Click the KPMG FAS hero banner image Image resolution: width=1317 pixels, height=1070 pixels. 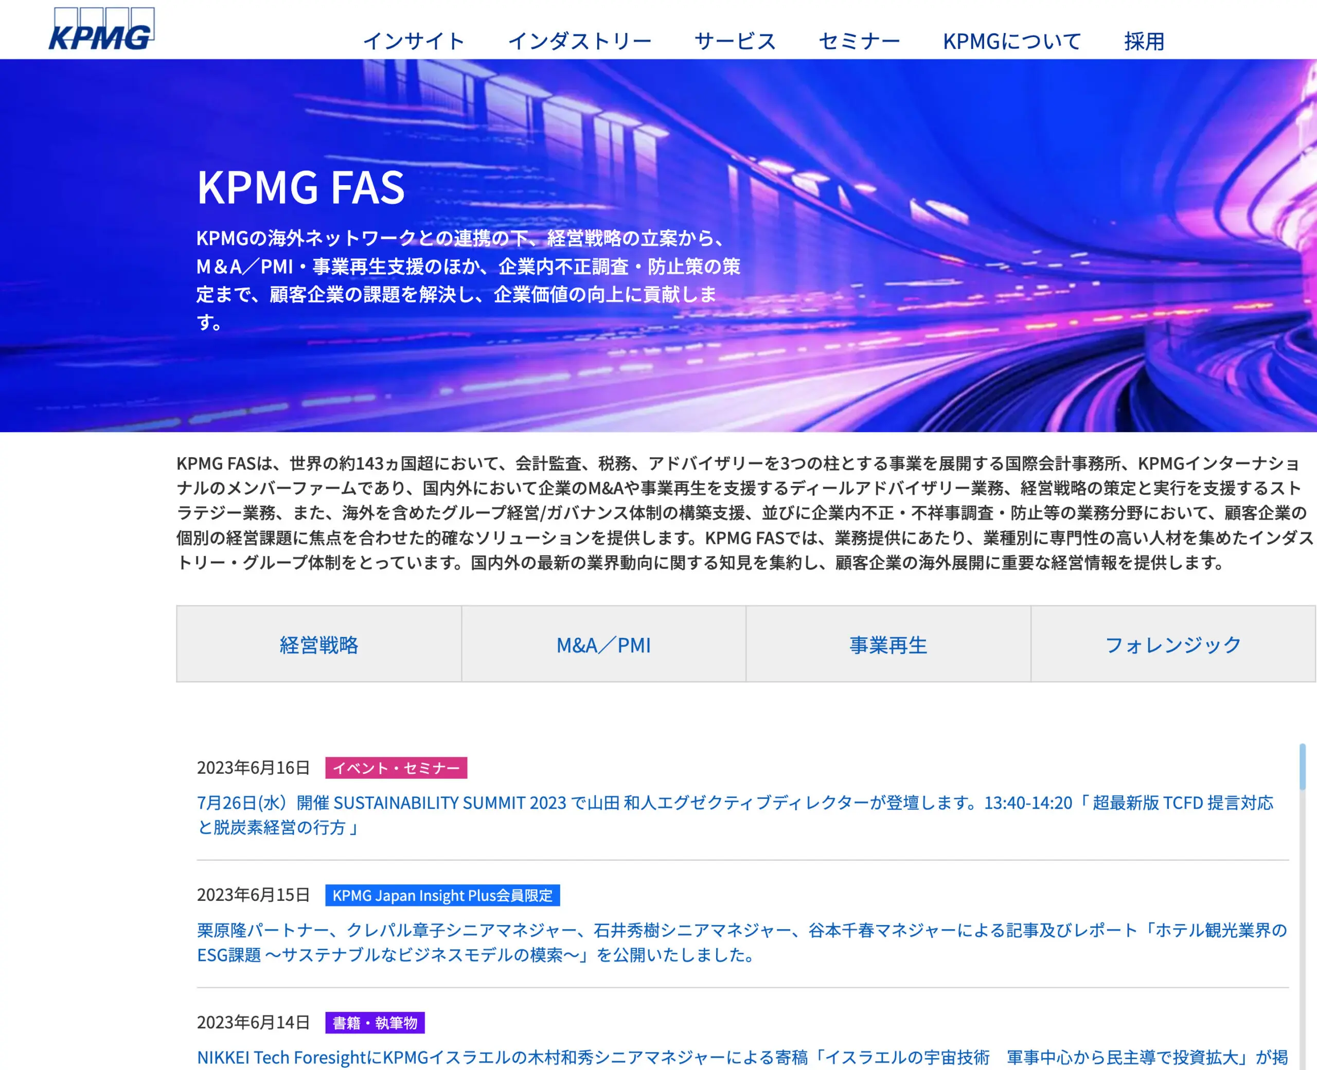(x=986, y=246)
